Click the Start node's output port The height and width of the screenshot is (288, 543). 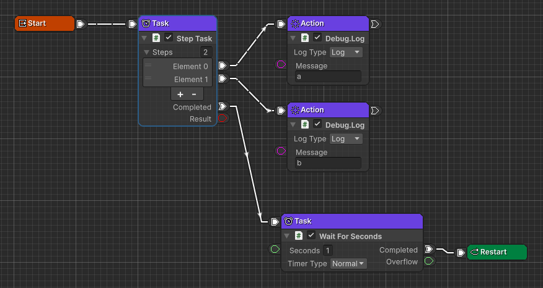coord(80,24)
